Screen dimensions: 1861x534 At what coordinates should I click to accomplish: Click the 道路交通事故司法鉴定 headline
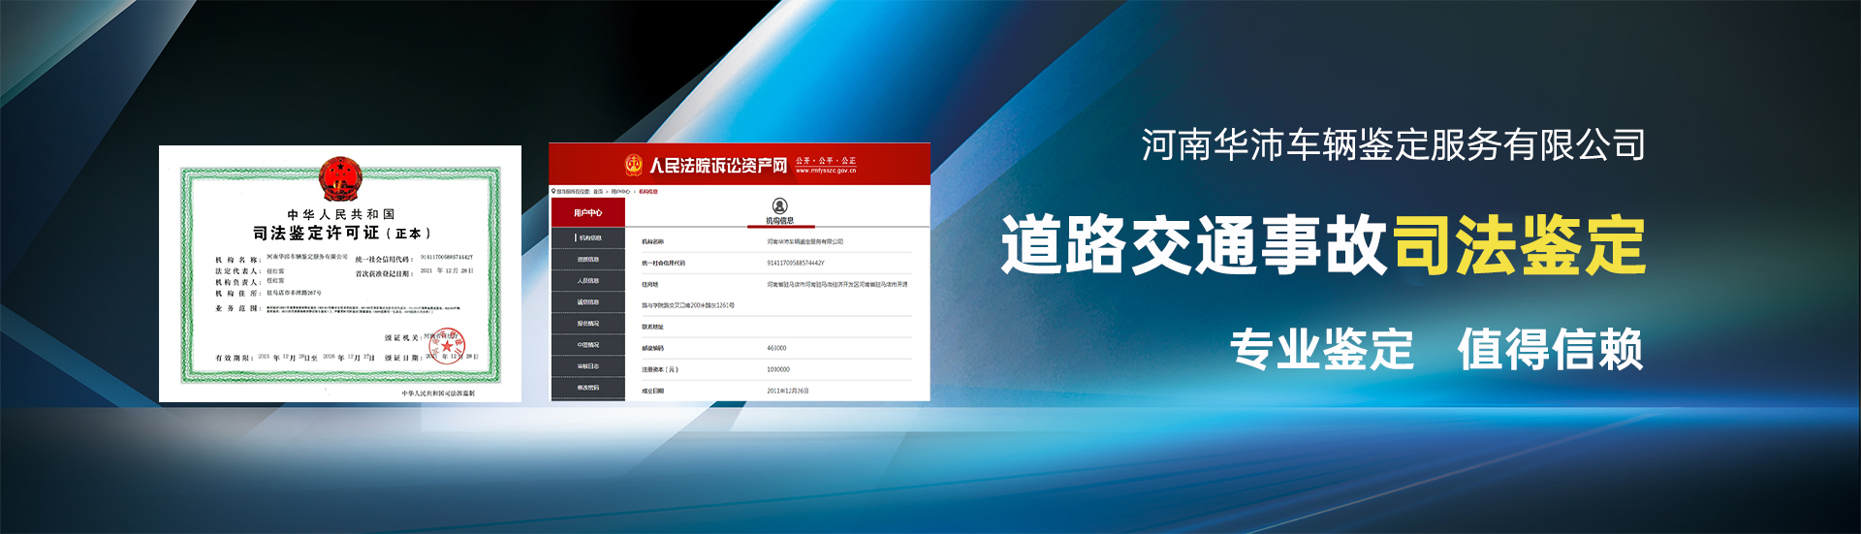(x=1324, y=244)
